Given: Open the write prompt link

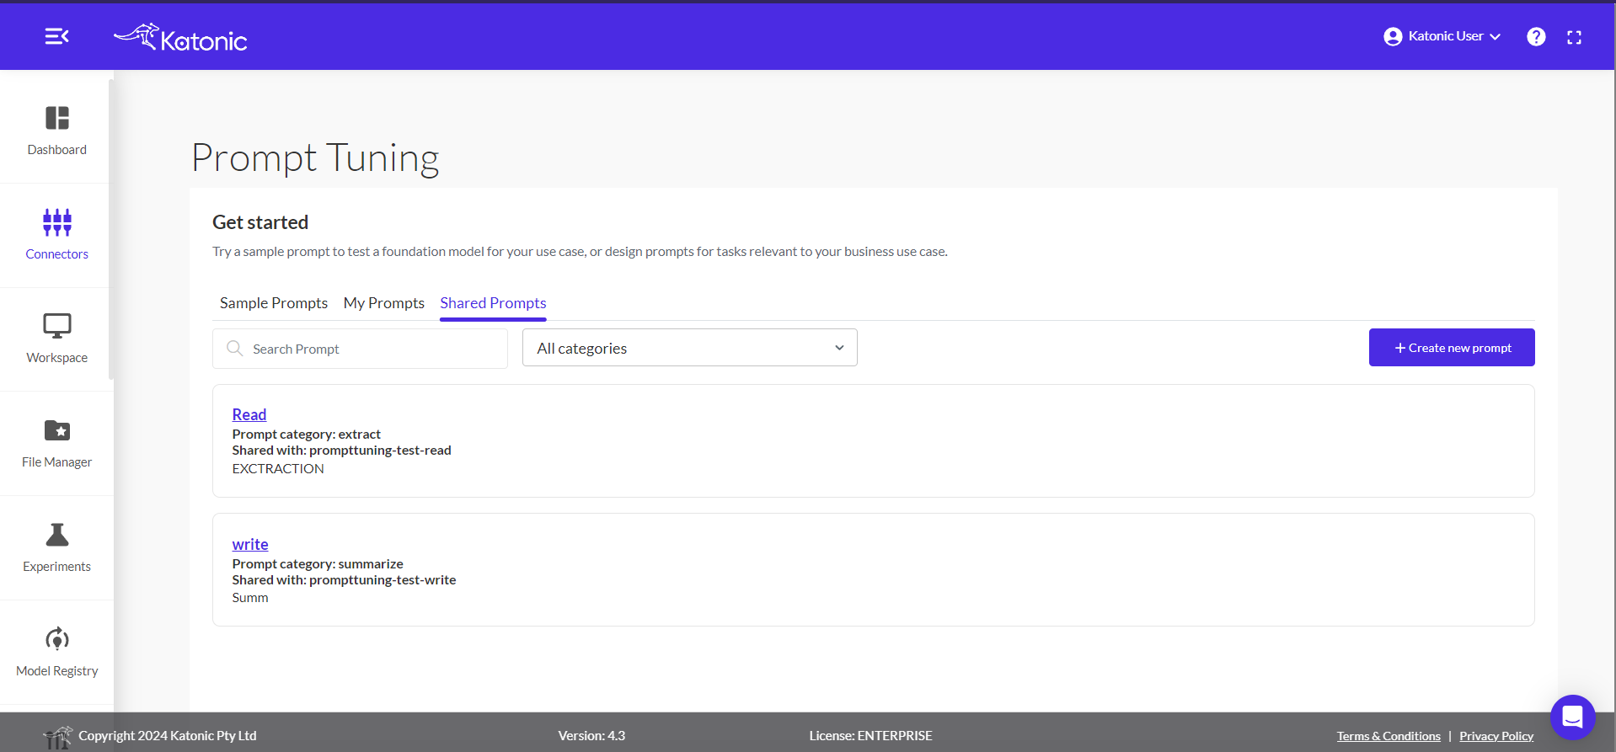Looking at the screenshot, I should (250, 544).
